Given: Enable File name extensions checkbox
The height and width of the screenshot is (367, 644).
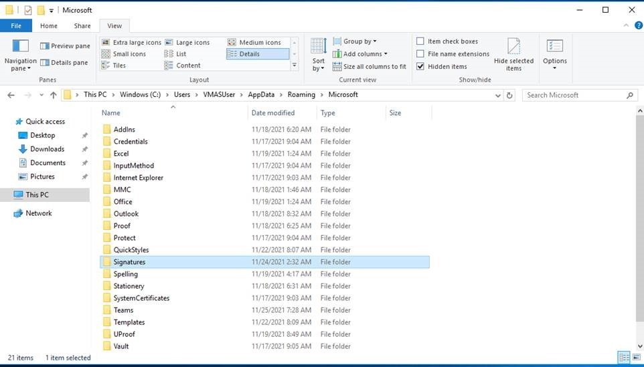Looking at the screenshot, I should [453, 53].
